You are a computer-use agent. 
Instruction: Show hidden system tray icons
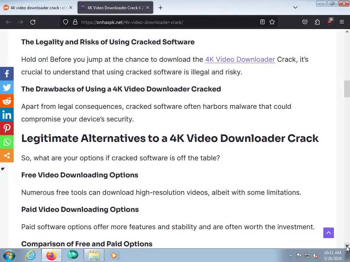(291, 256)
